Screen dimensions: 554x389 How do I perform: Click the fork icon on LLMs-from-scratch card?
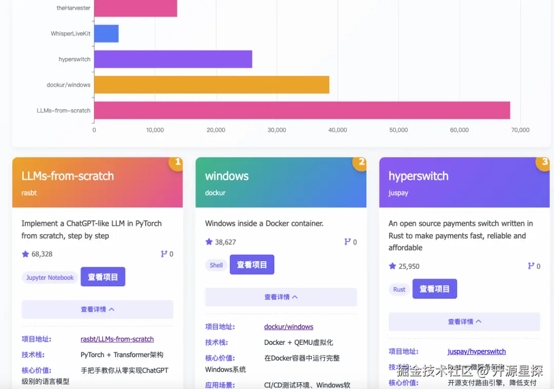[x=164, y=254]
